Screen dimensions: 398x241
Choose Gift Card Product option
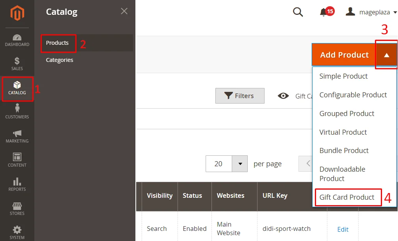(x=347, y=197)
